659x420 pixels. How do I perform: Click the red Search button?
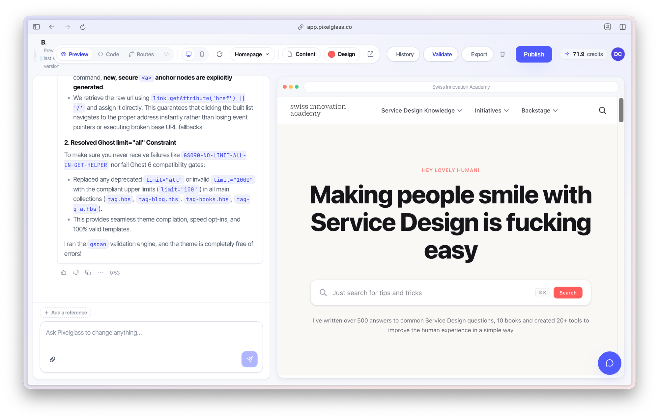568,293
